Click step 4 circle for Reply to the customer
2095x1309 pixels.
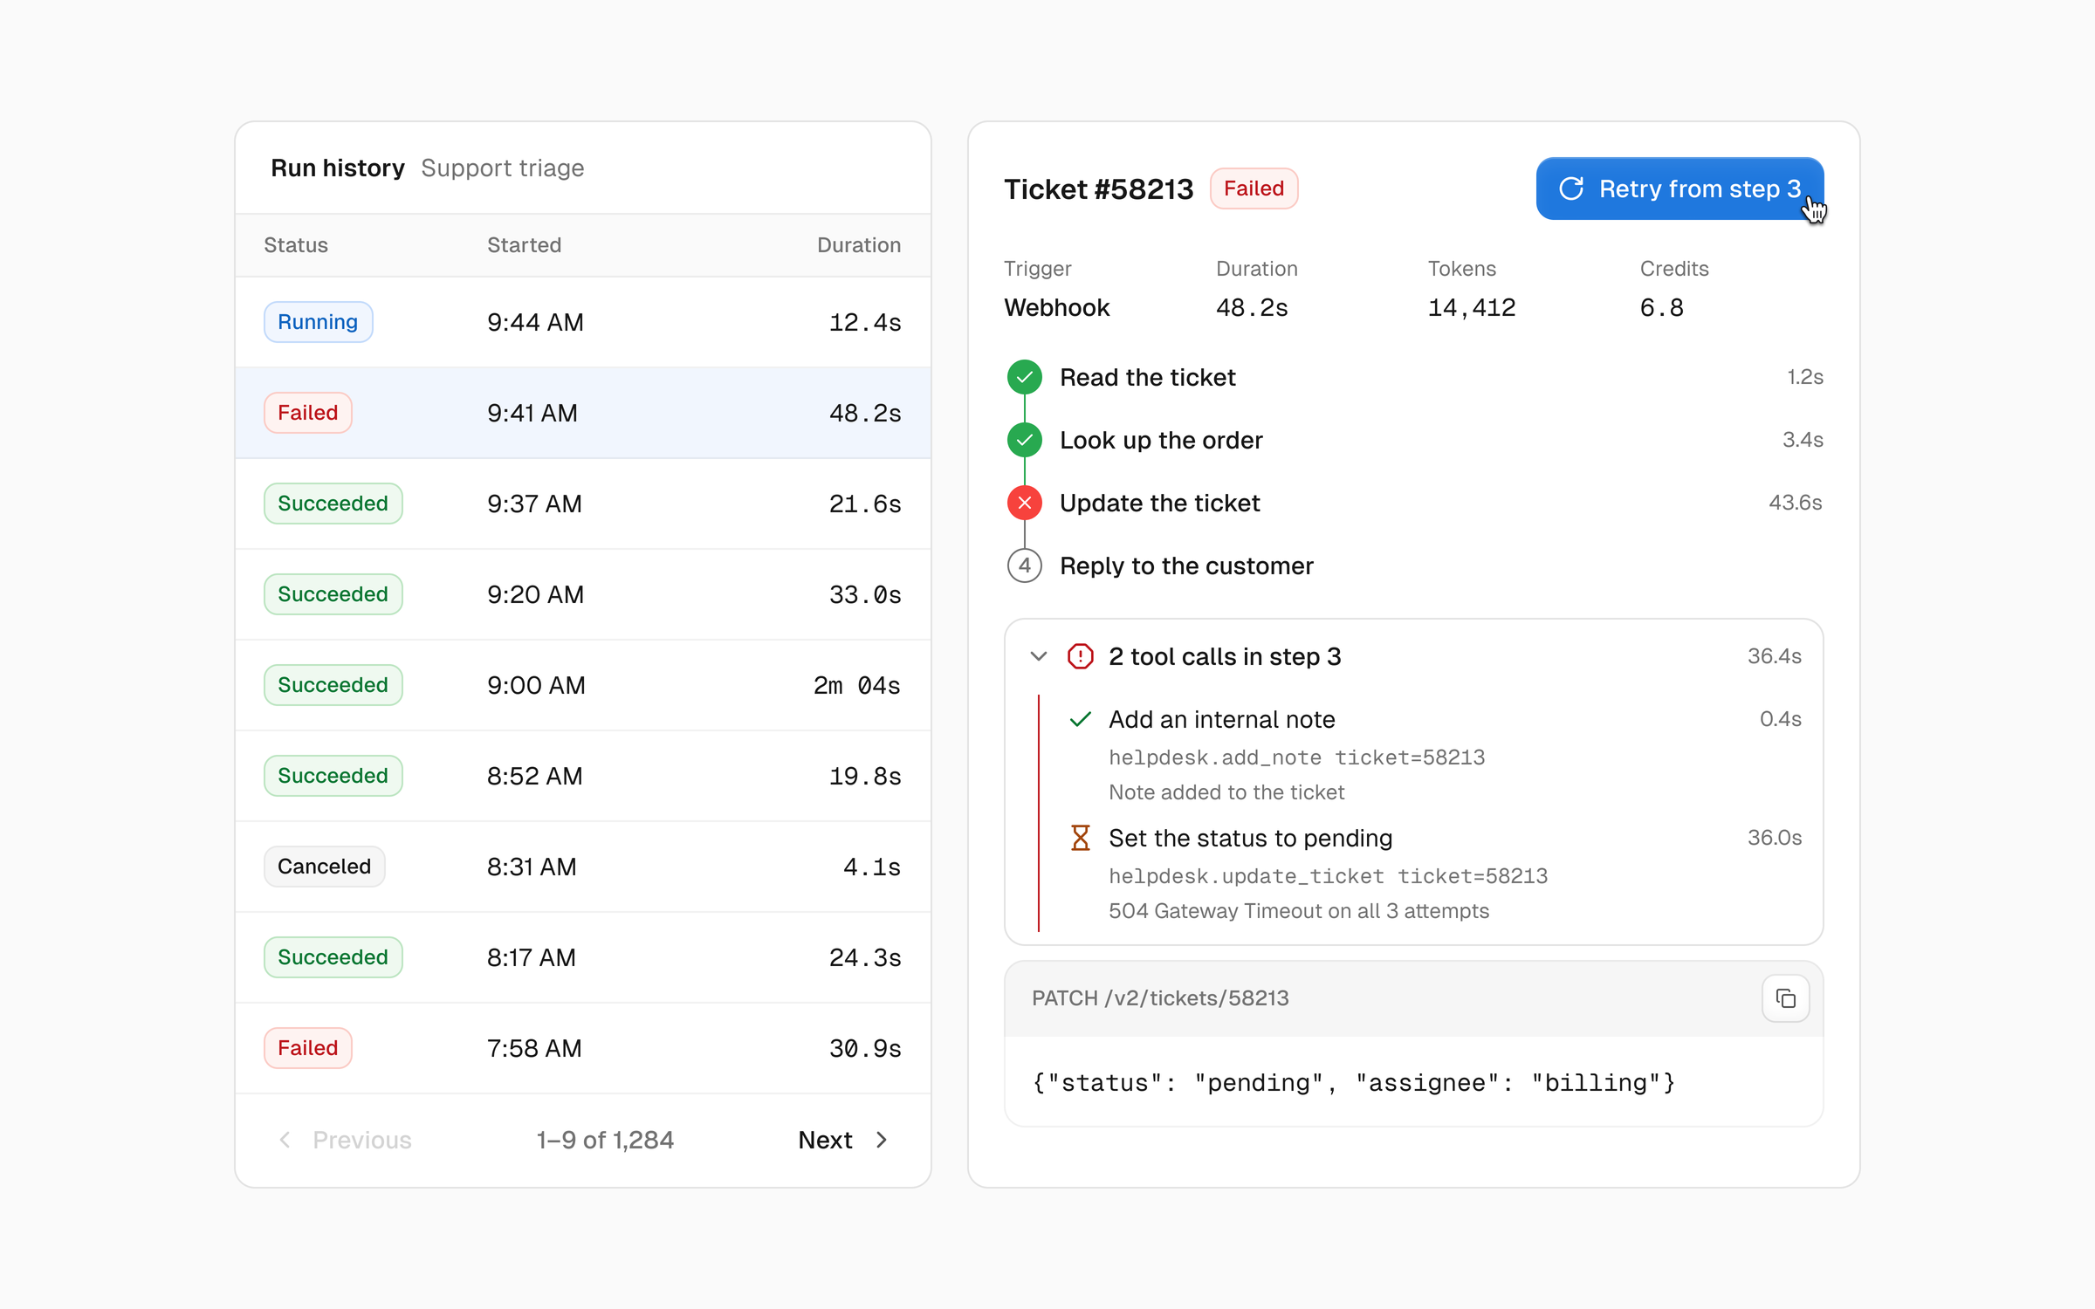tap(1025, 565)
